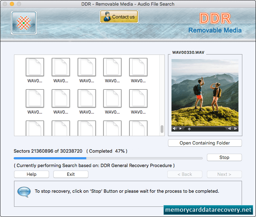
Task: Stop the sector scanning process
Action: pos(224,157)
